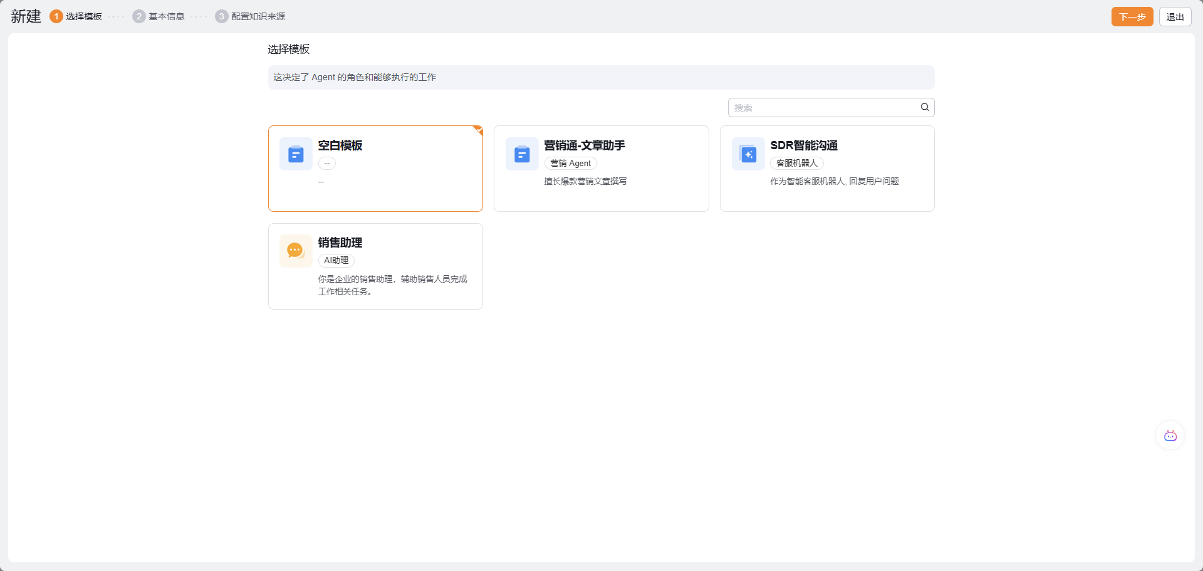
Task: Click the 退出 button
Action: [1175, 17]
